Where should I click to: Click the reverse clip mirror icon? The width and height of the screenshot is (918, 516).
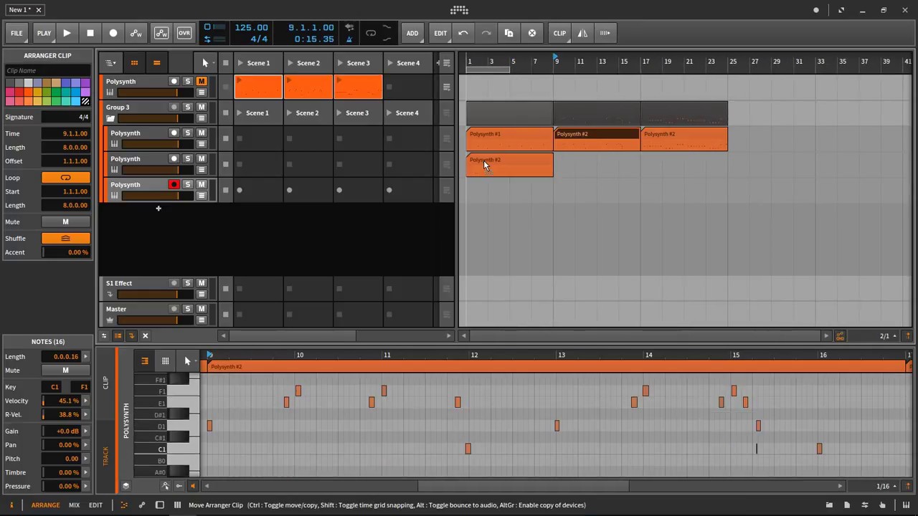pos(582,33)
